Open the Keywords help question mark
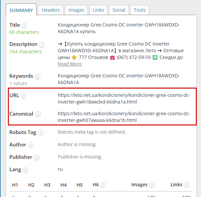This screenshot has height=197, width=201. [38, 77]
